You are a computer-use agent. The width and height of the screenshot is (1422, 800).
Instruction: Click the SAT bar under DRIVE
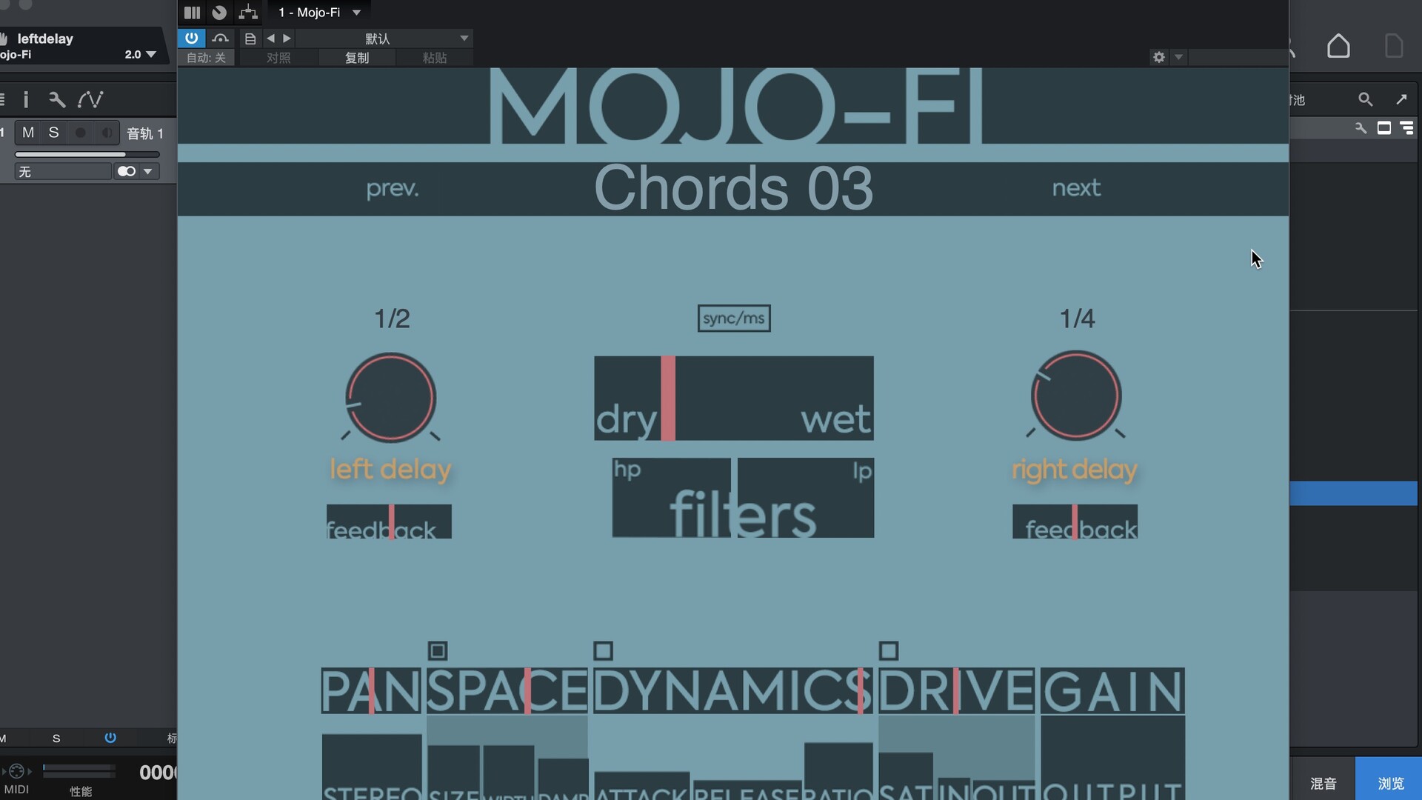coord(906,776)
